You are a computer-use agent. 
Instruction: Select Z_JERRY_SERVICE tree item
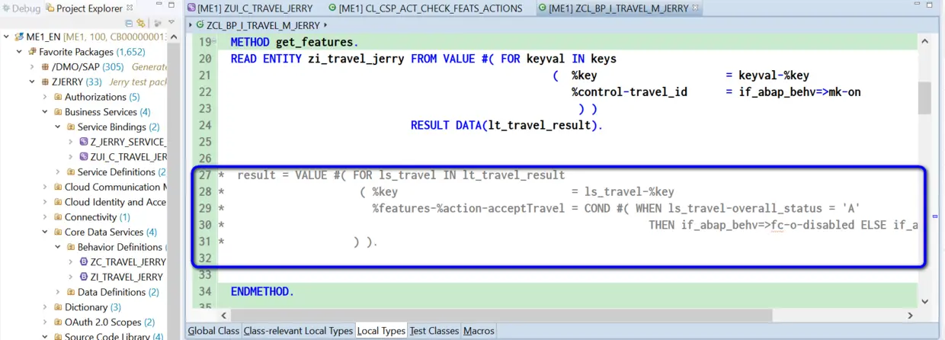pos(127,142)
